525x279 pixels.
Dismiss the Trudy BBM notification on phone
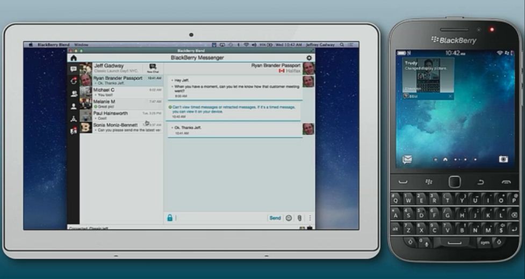[450, 96]
